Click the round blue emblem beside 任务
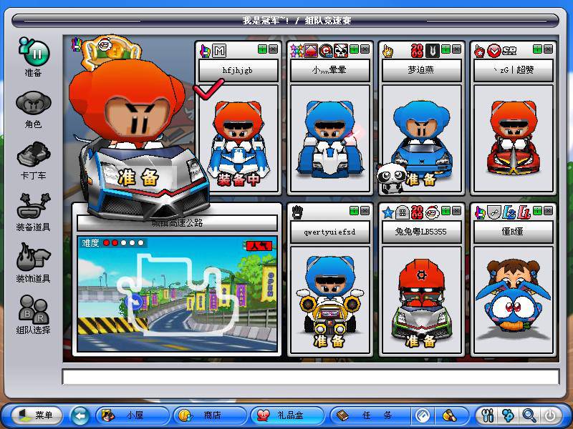The height and width of the screenshot is (429, 573). pyautogui.click(x=423, y=415)
